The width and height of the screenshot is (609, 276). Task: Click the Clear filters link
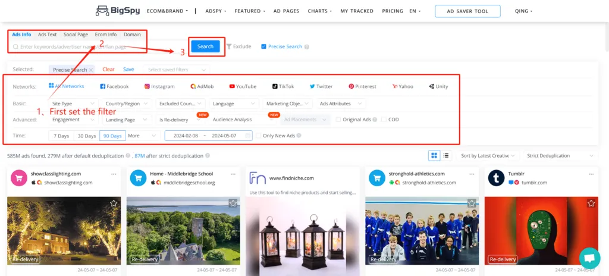[108, 69]
